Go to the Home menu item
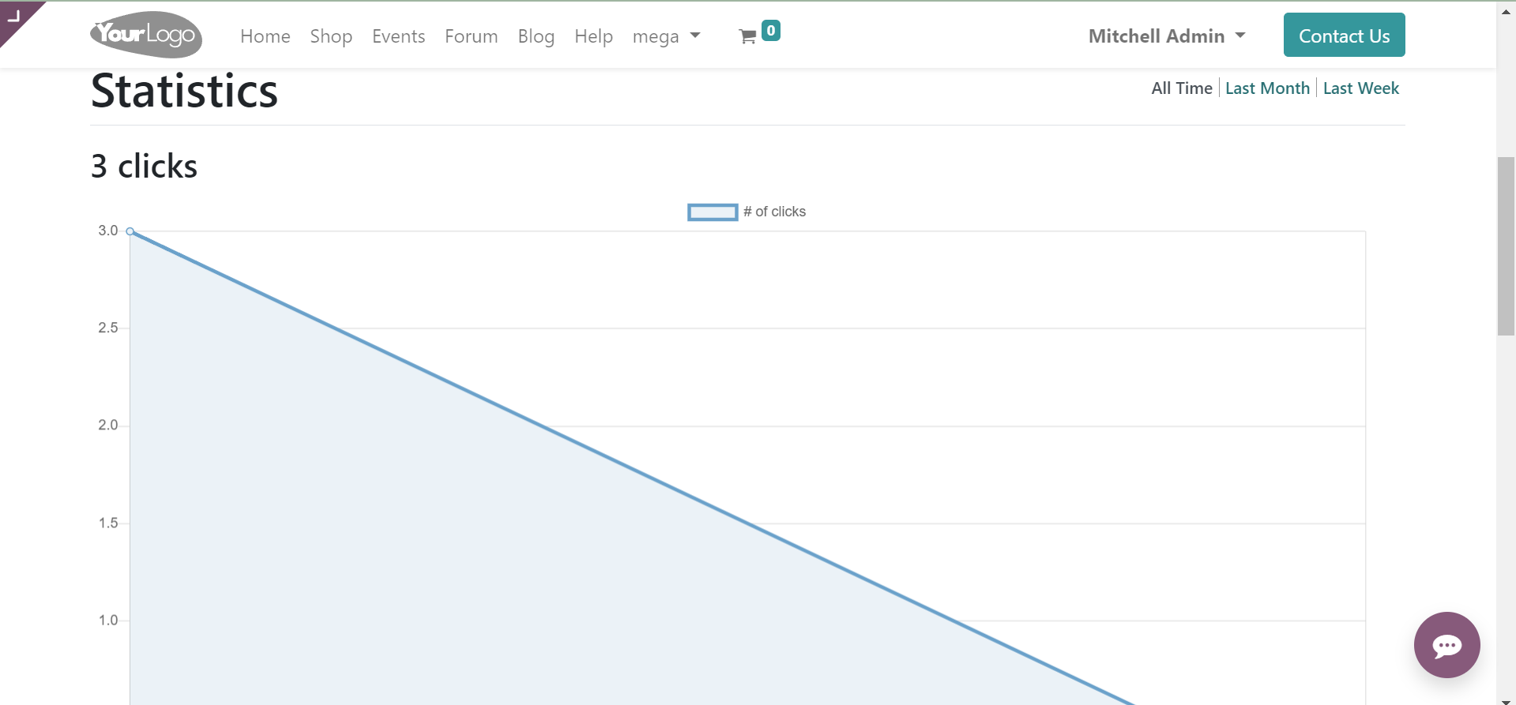The width and height of the screenshot is (1516, 705). 265,36
